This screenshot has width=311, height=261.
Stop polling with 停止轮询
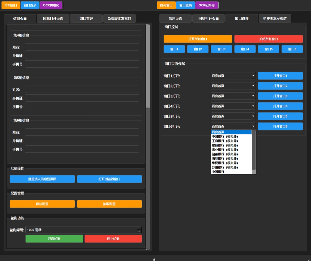[x=113, y=239]
